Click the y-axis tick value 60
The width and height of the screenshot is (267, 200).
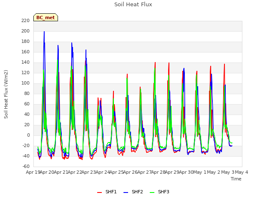tap(27, 104)
